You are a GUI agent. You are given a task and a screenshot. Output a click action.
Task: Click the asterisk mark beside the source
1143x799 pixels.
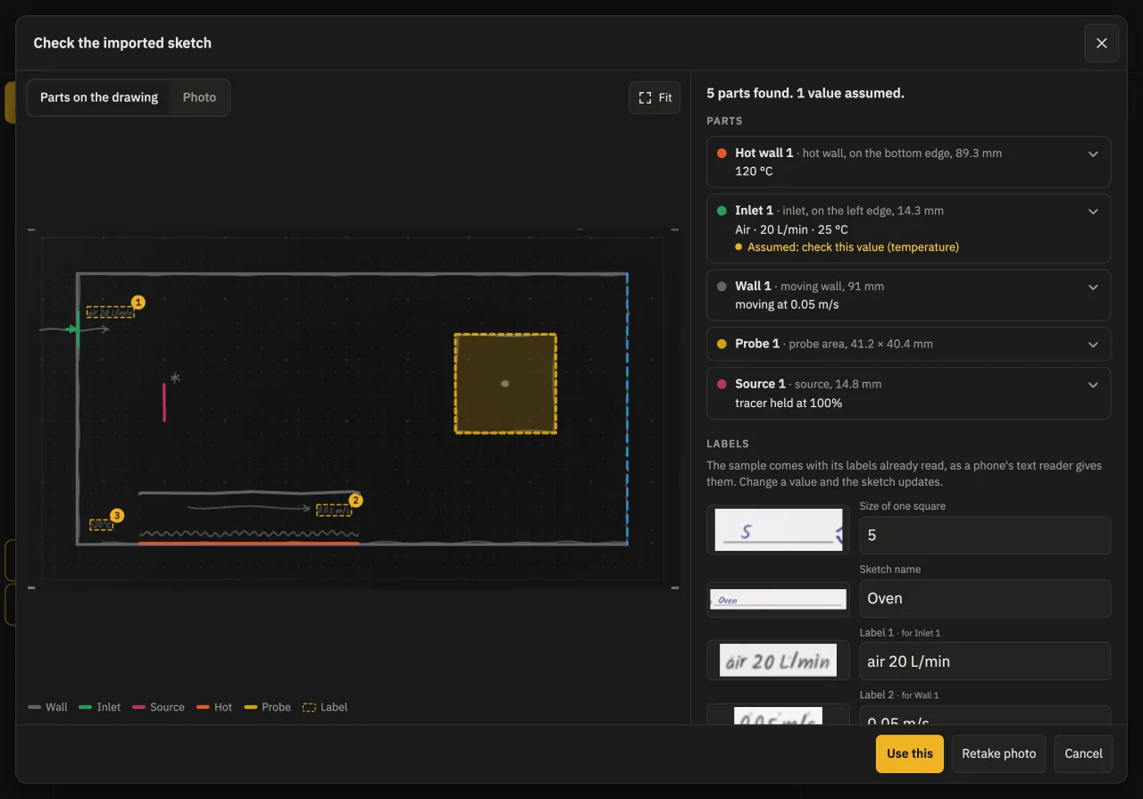pyautogui.click(x=175, y=379)
